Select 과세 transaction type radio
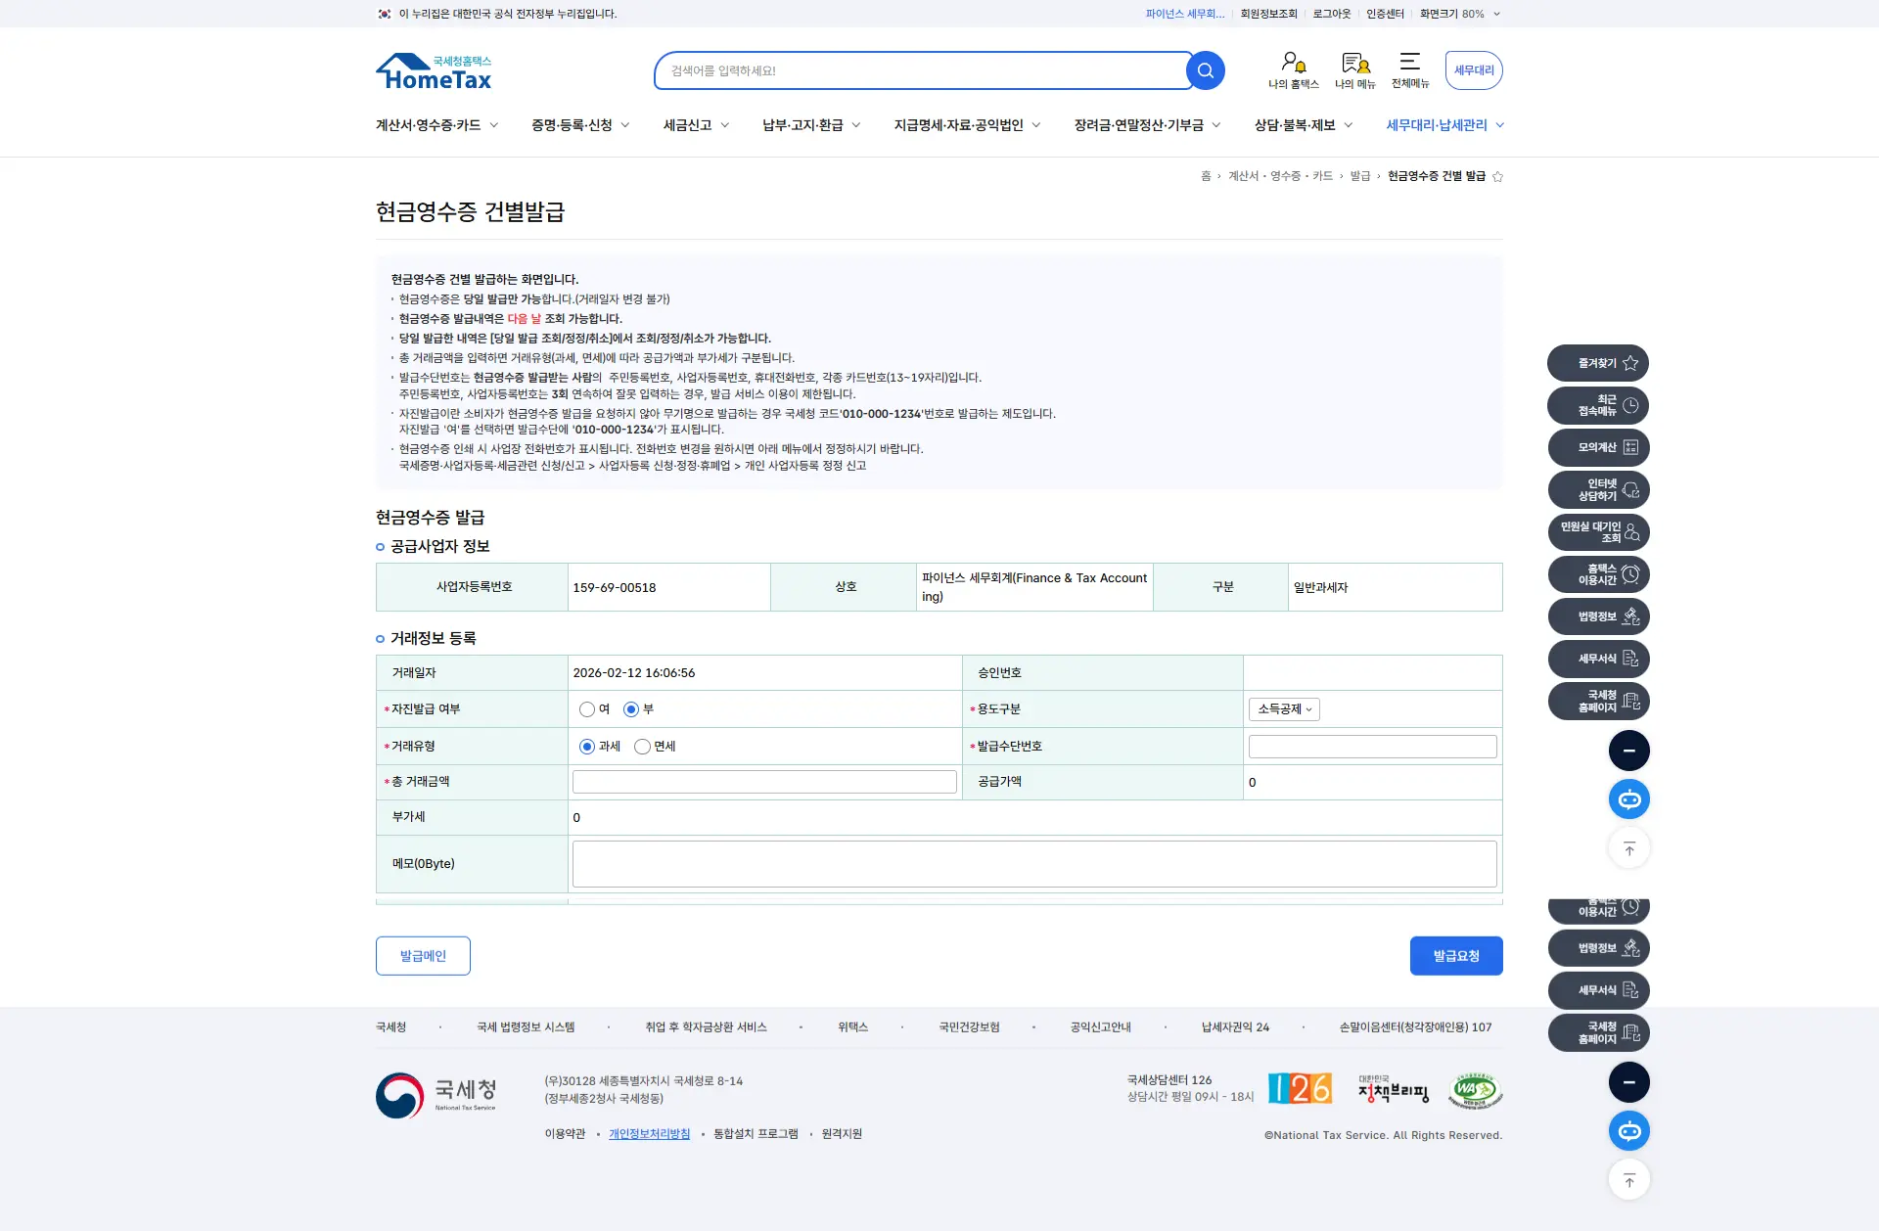Image resolution: width=1879 pixels, height=1231 pixels. 587,747
